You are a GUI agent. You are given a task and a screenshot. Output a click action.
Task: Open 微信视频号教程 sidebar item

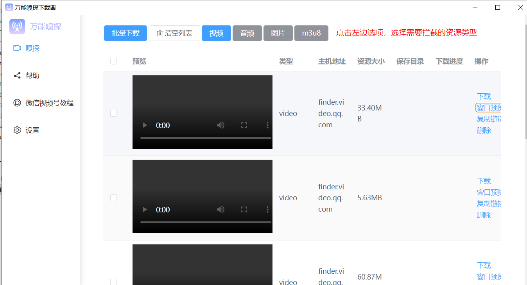(49, 103)
